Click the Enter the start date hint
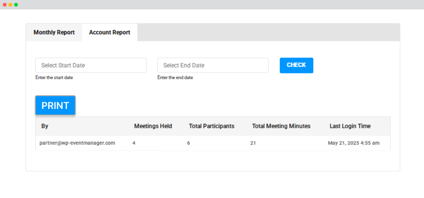Image resolution: width=424 pixels, height=198 pixels. tap(54, 78)
